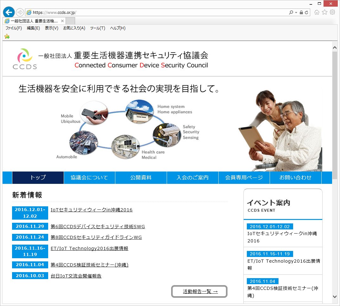Click the トップ navigation tab
Image resolution: width=340 pixels, height=306 pixels.
[38, 178]
